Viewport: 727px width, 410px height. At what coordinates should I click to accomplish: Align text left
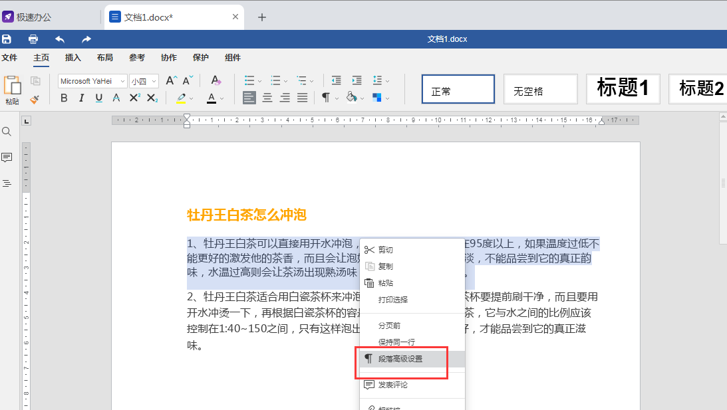click(x=249, y=98)
